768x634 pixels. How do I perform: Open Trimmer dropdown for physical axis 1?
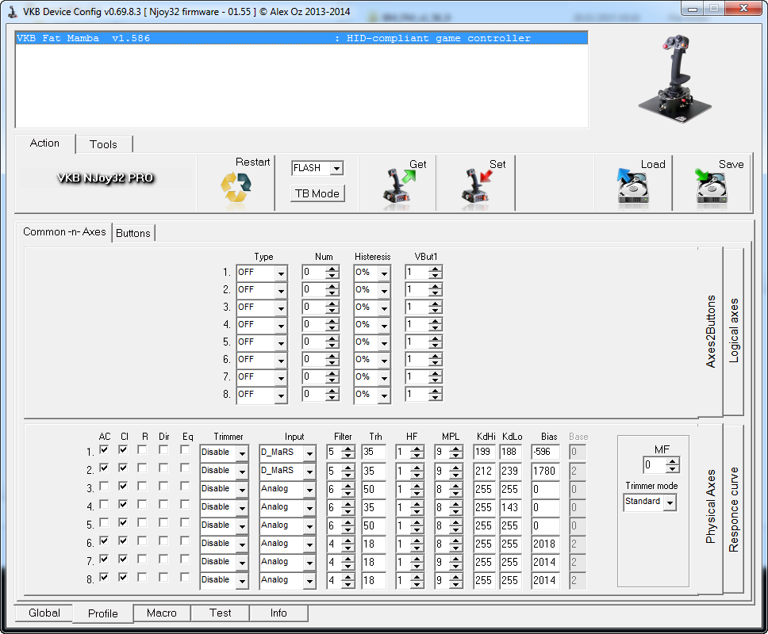click(242, 453)
